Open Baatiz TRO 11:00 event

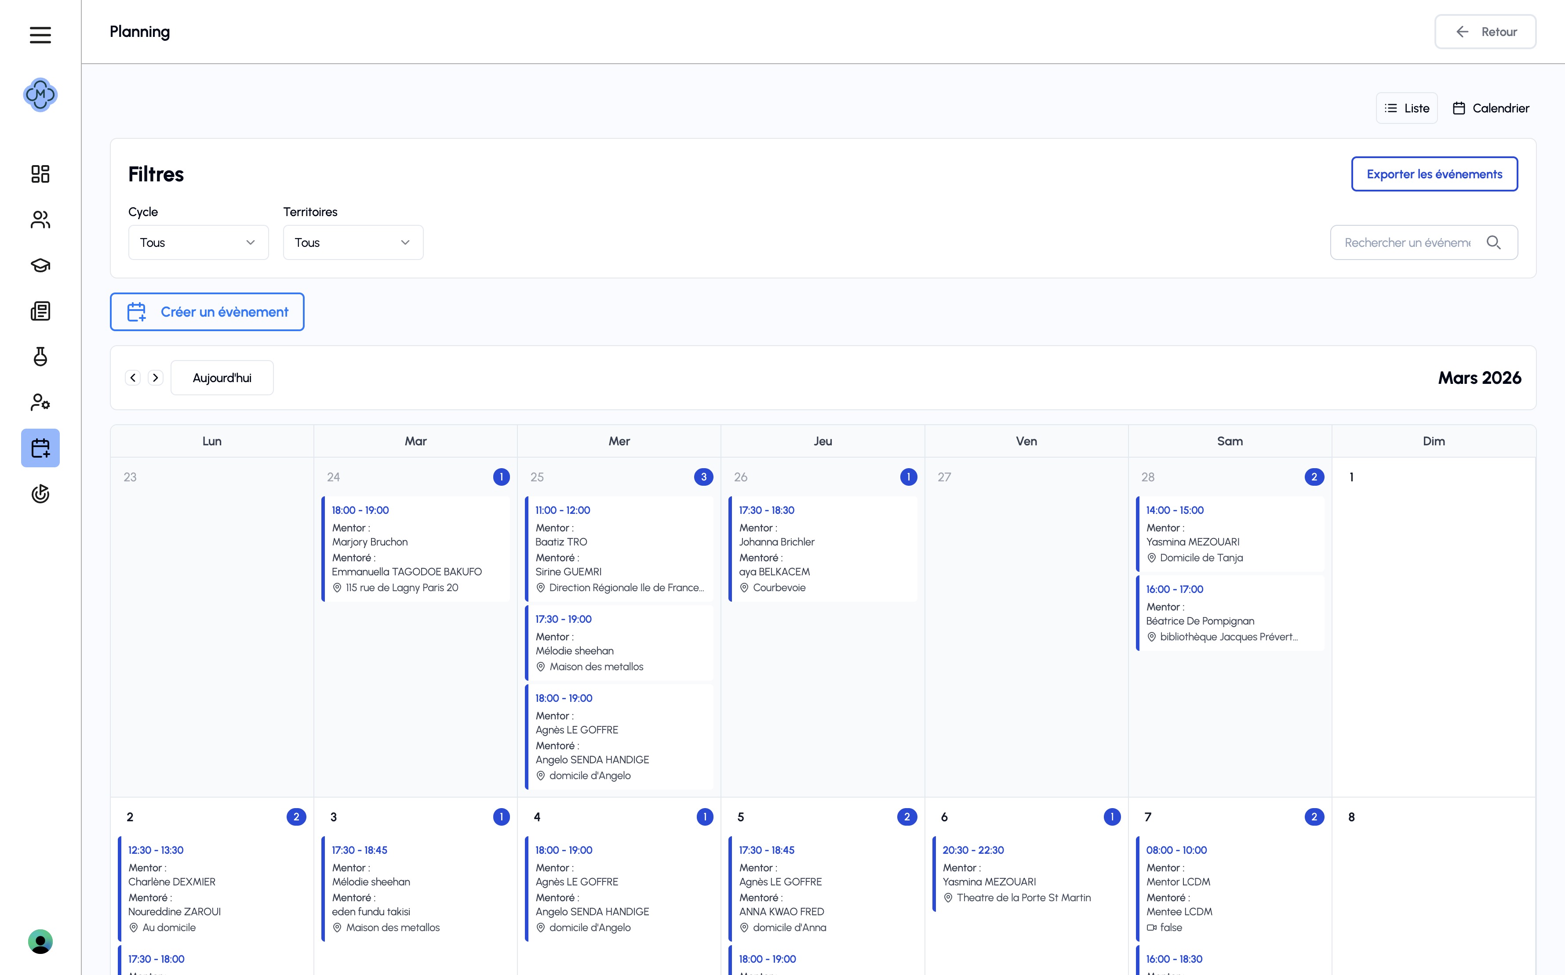[x=619, y=549]
